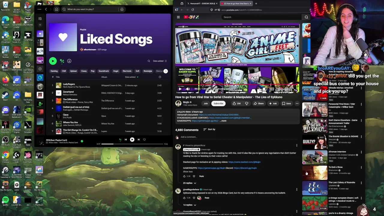The height and width of the screenshot is (216, 384).
Task: Mute the YouTube video volume
Action: [188, 89]
